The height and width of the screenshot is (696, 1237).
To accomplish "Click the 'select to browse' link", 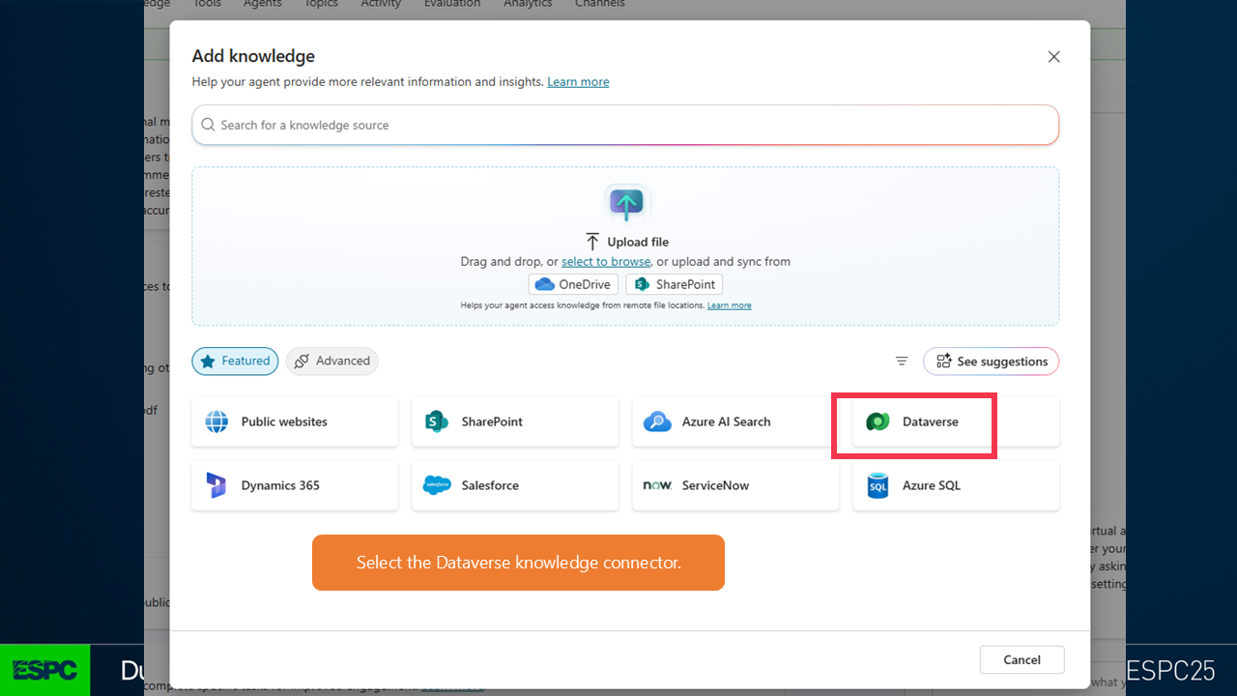I will [x=606, y=262].
